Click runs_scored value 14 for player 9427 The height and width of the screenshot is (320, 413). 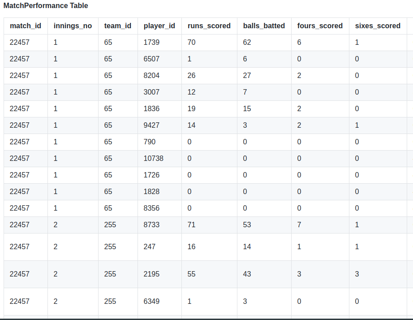[x=191, y=125]
